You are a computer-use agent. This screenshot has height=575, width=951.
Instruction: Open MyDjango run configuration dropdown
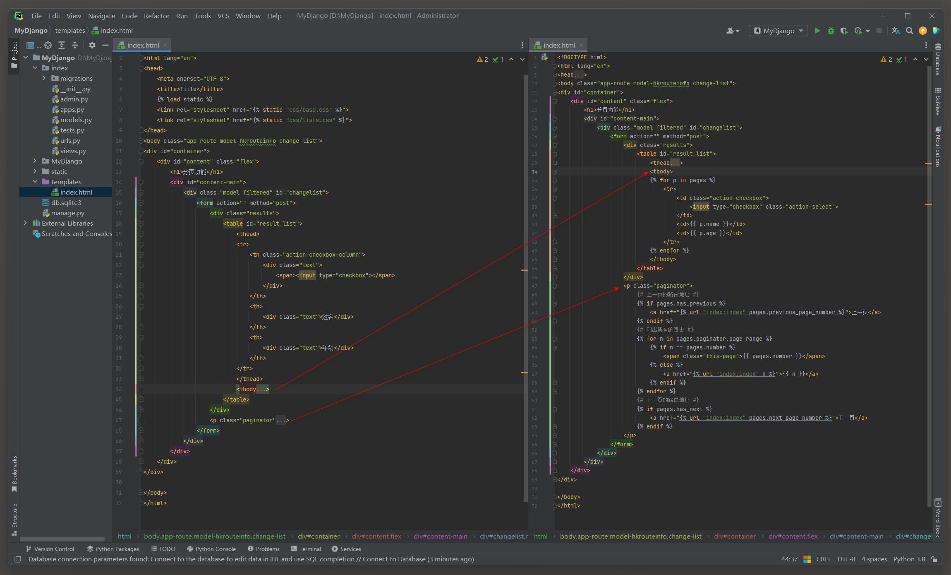pos(778,31)
